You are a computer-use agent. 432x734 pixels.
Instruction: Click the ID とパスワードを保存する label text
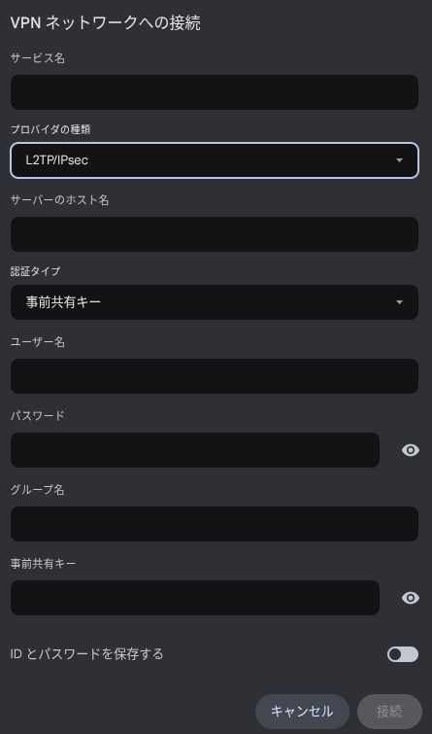pyautogui.click(x=87, y=654)
